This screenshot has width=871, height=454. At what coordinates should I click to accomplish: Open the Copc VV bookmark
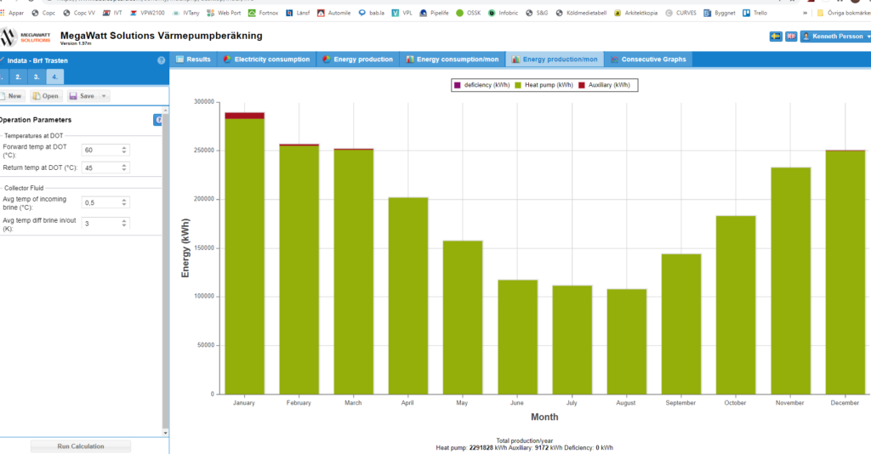(79, 13)
